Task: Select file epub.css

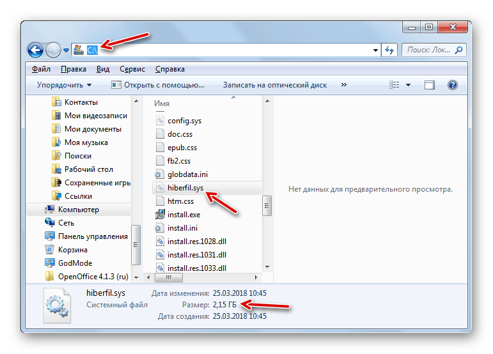Action: click(176, 148)
